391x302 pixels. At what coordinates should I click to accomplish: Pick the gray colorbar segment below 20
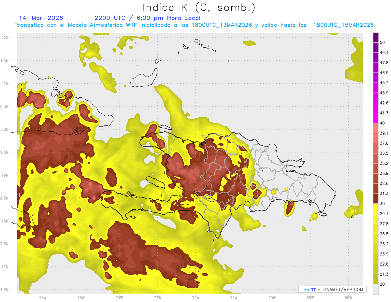coord(376,289)
